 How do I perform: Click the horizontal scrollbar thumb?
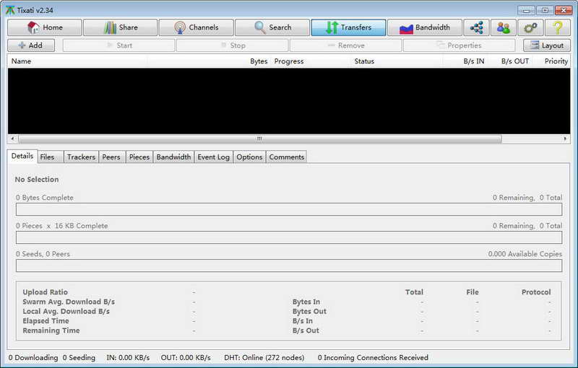click(260, 139)
